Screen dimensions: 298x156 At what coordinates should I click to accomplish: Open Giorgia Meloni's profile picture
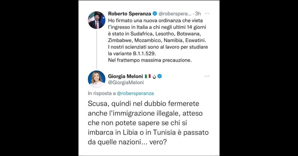pyautogui.click(x=97, y=79)
